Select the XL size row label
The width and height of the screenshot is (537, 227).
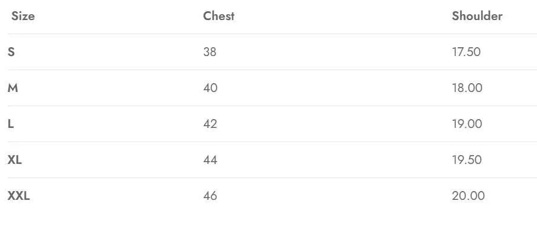15,160
